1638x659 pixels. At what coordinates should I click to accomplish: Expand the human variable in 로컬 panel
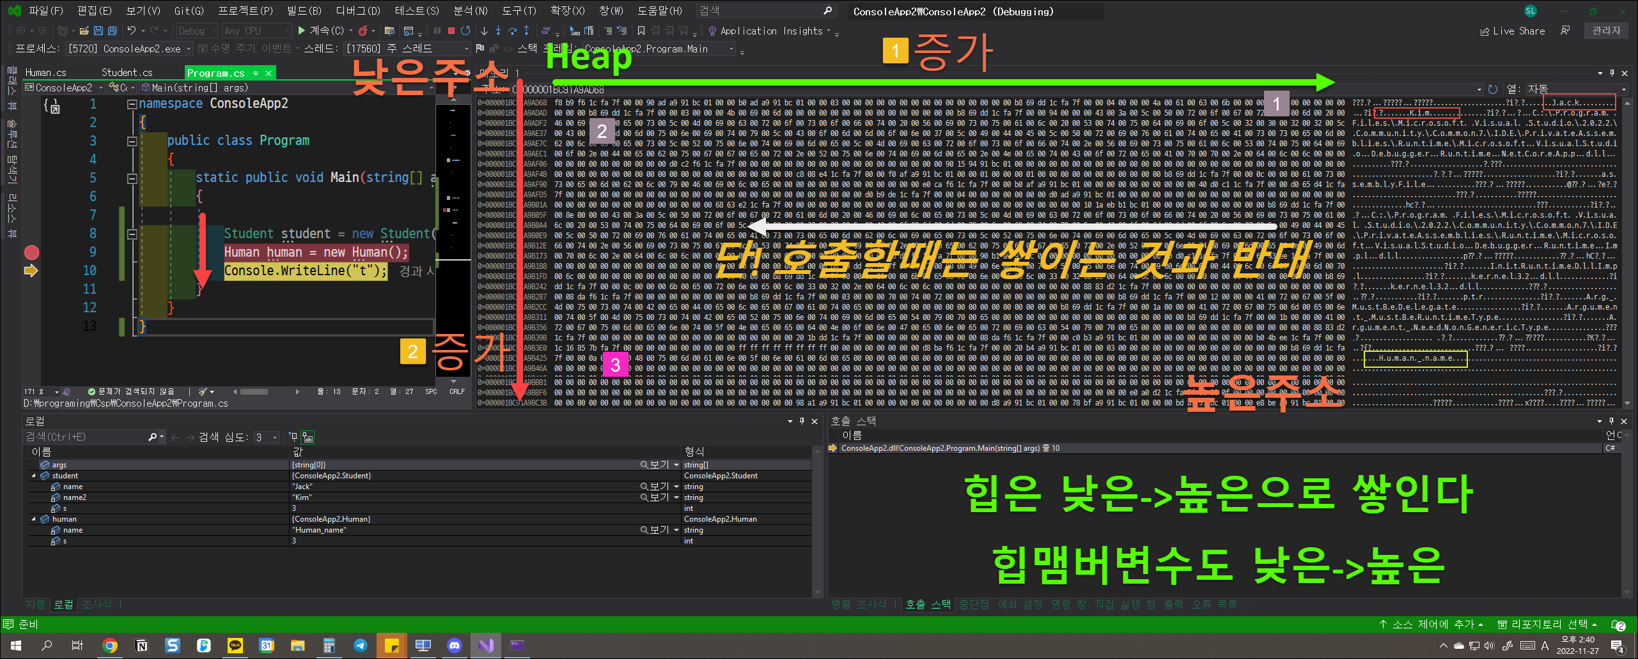coord(34,519)
